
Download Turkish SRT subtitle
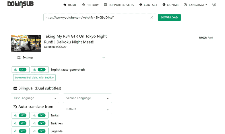point(21,115)
